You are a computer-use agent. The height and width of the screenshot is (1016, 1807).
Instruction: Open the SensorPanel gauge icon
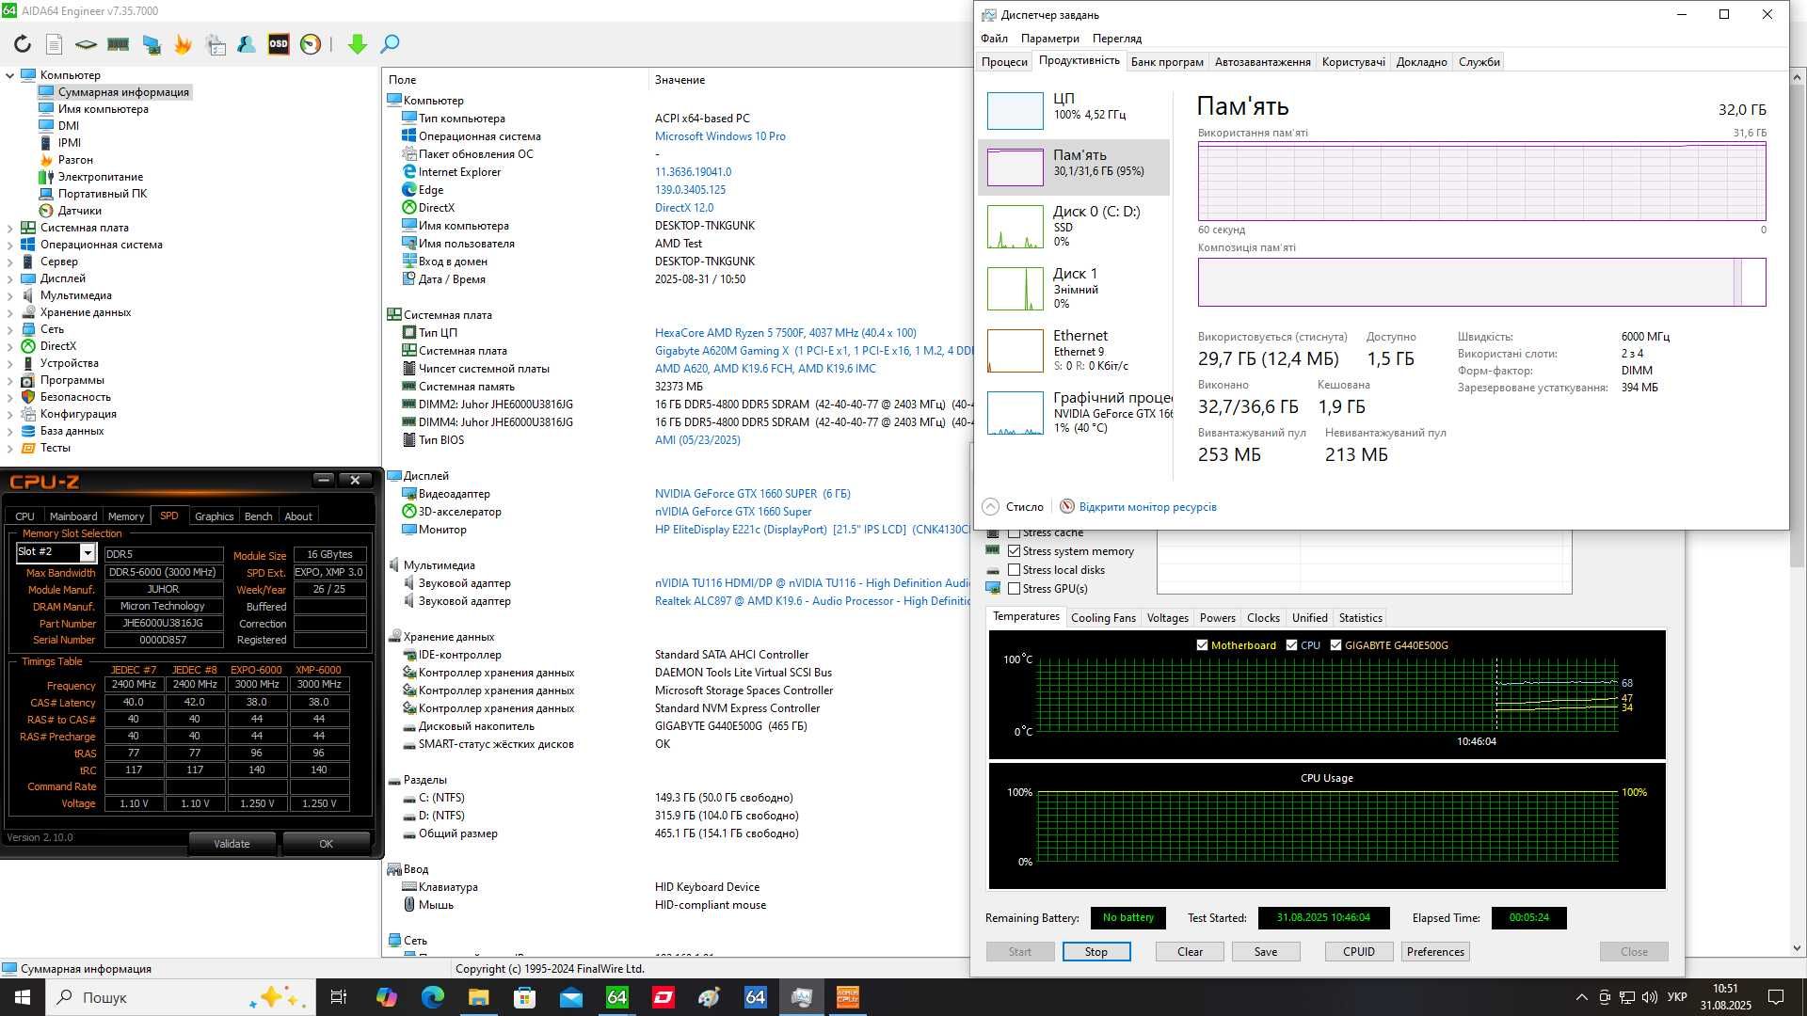311,43
